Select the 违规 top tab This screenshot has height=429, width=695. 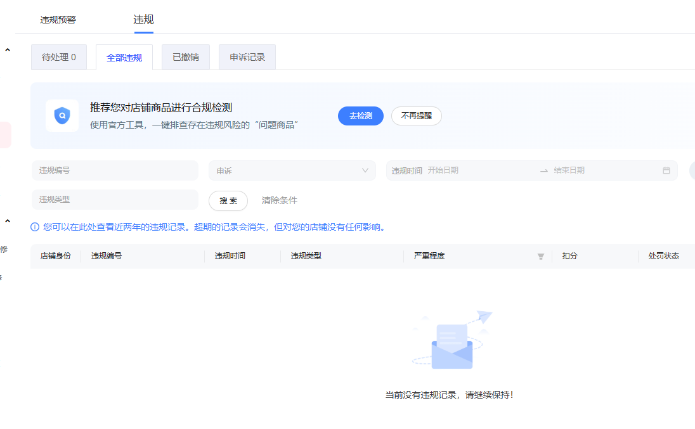[x=143, y=20]
